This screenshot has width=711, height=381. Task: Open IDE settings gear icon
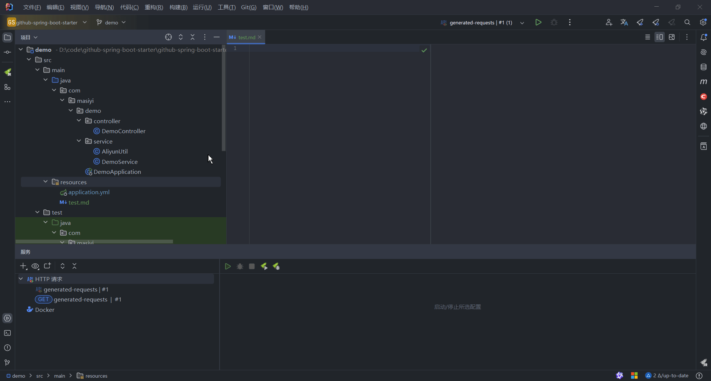pos(703,23)
